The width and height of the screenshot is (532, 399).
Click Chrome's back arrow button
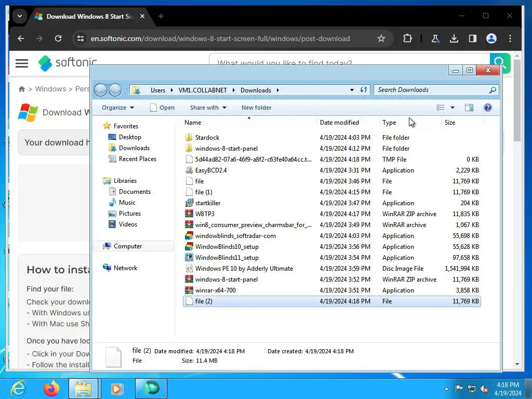pyautogui.click(x=21, y=38)
